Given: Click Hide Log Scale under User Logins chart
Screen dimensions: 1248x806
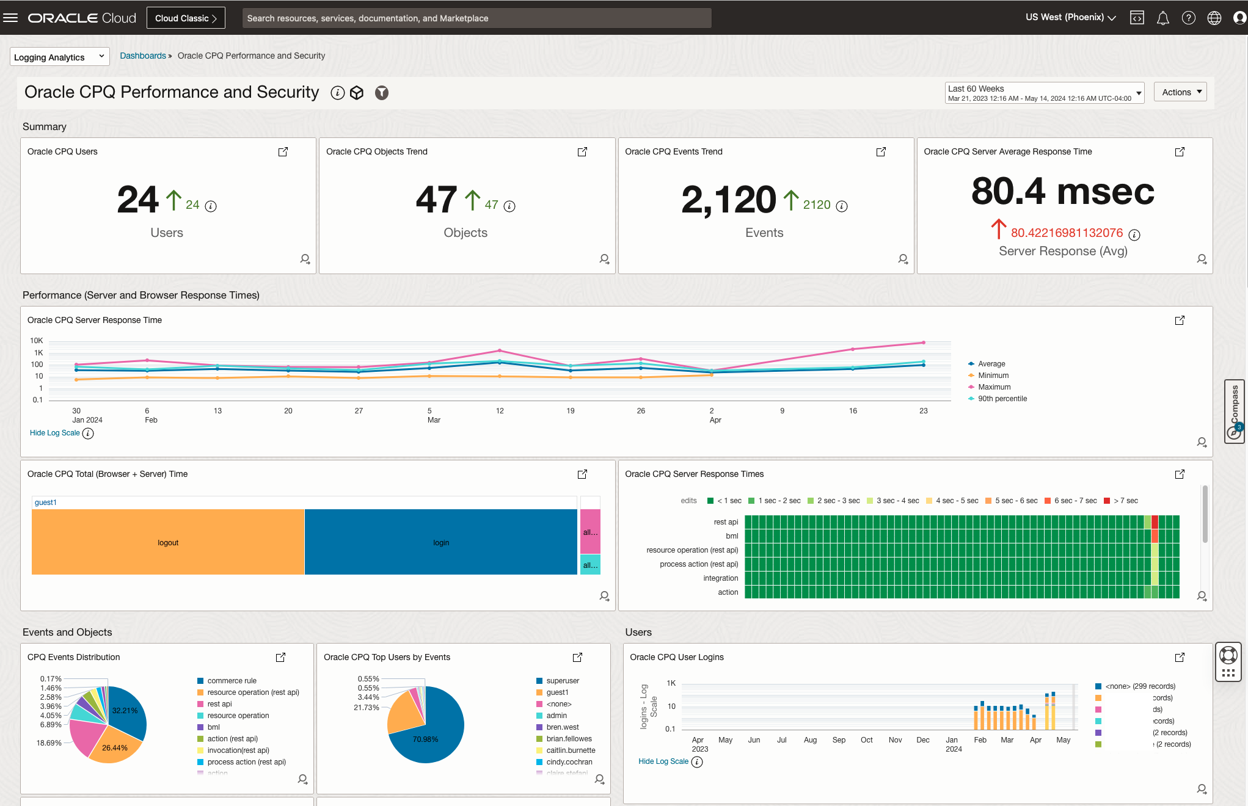Looking at the screenshot, I should point(662,761).
